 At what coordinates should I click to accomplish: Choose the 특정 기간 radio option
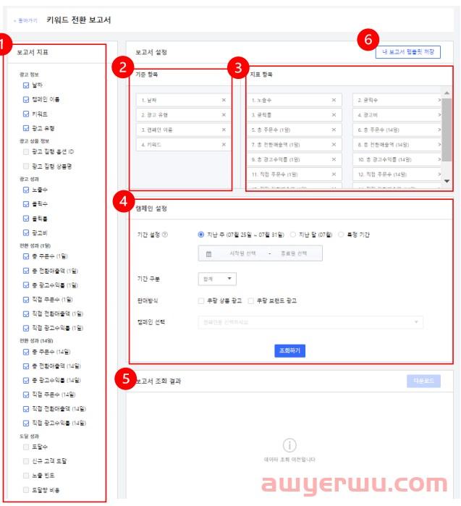pos(341,235)
